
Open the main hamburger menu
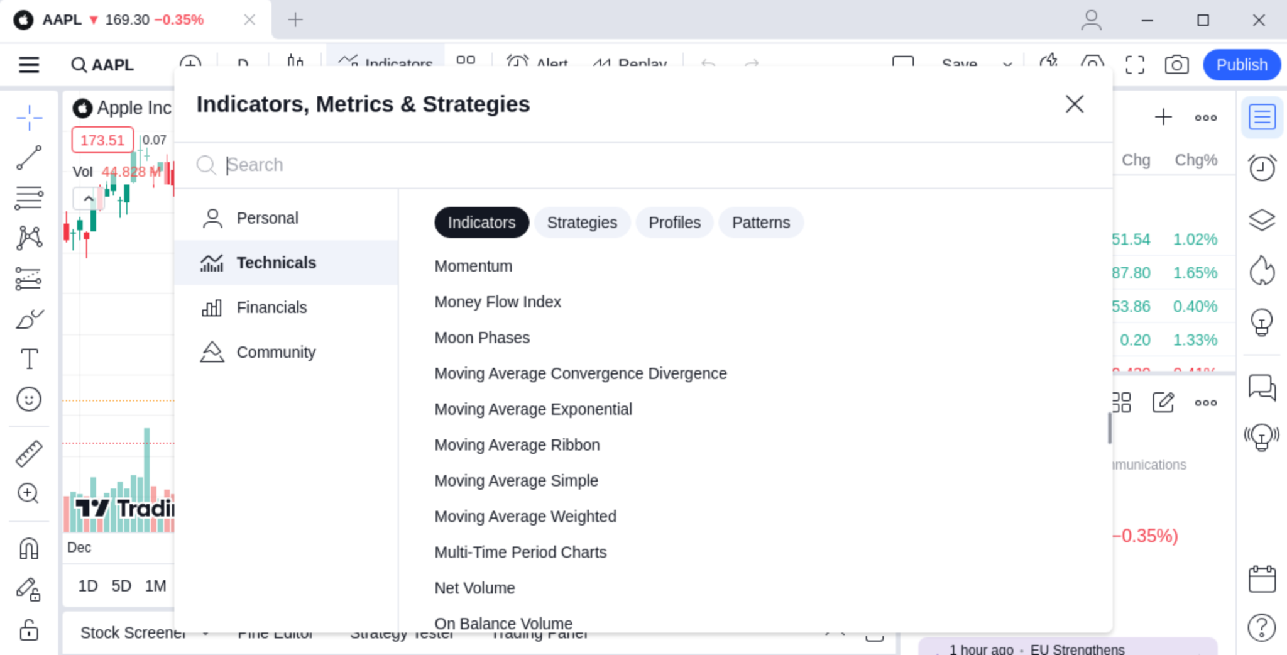29,65
